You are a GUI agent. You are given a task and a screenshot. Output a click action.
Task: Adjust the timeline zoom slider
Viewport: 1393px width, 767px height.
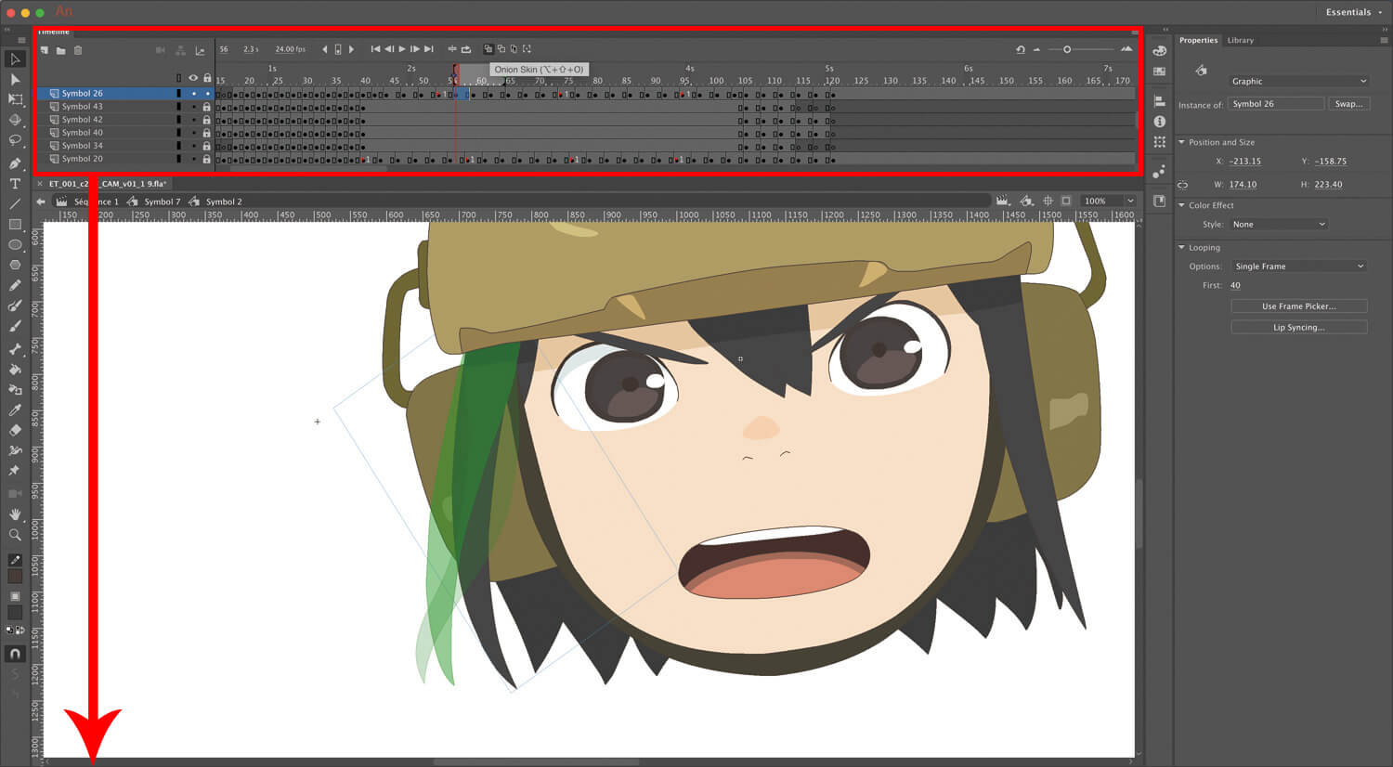click(x=1067, y=49)
